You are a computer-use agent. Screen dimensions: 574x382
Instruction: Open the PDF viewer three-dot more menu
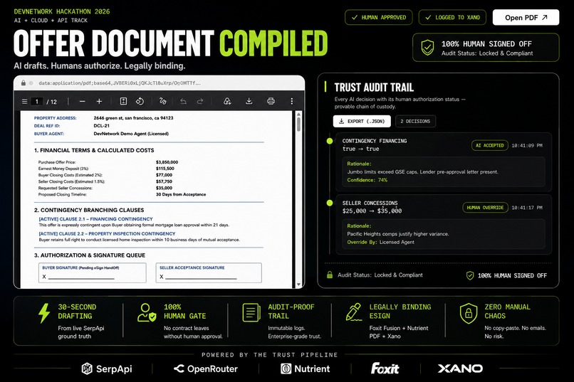292,101
